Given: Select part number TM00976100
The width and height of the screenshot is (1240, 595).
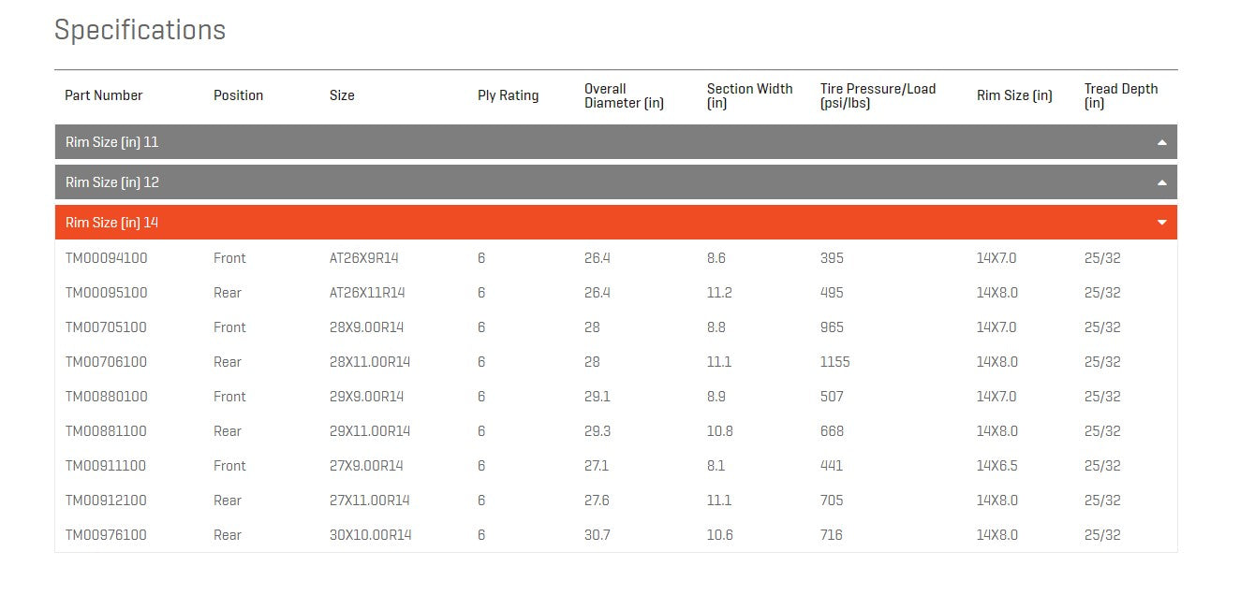Looking at the screenshot, I should click(106, 535).
